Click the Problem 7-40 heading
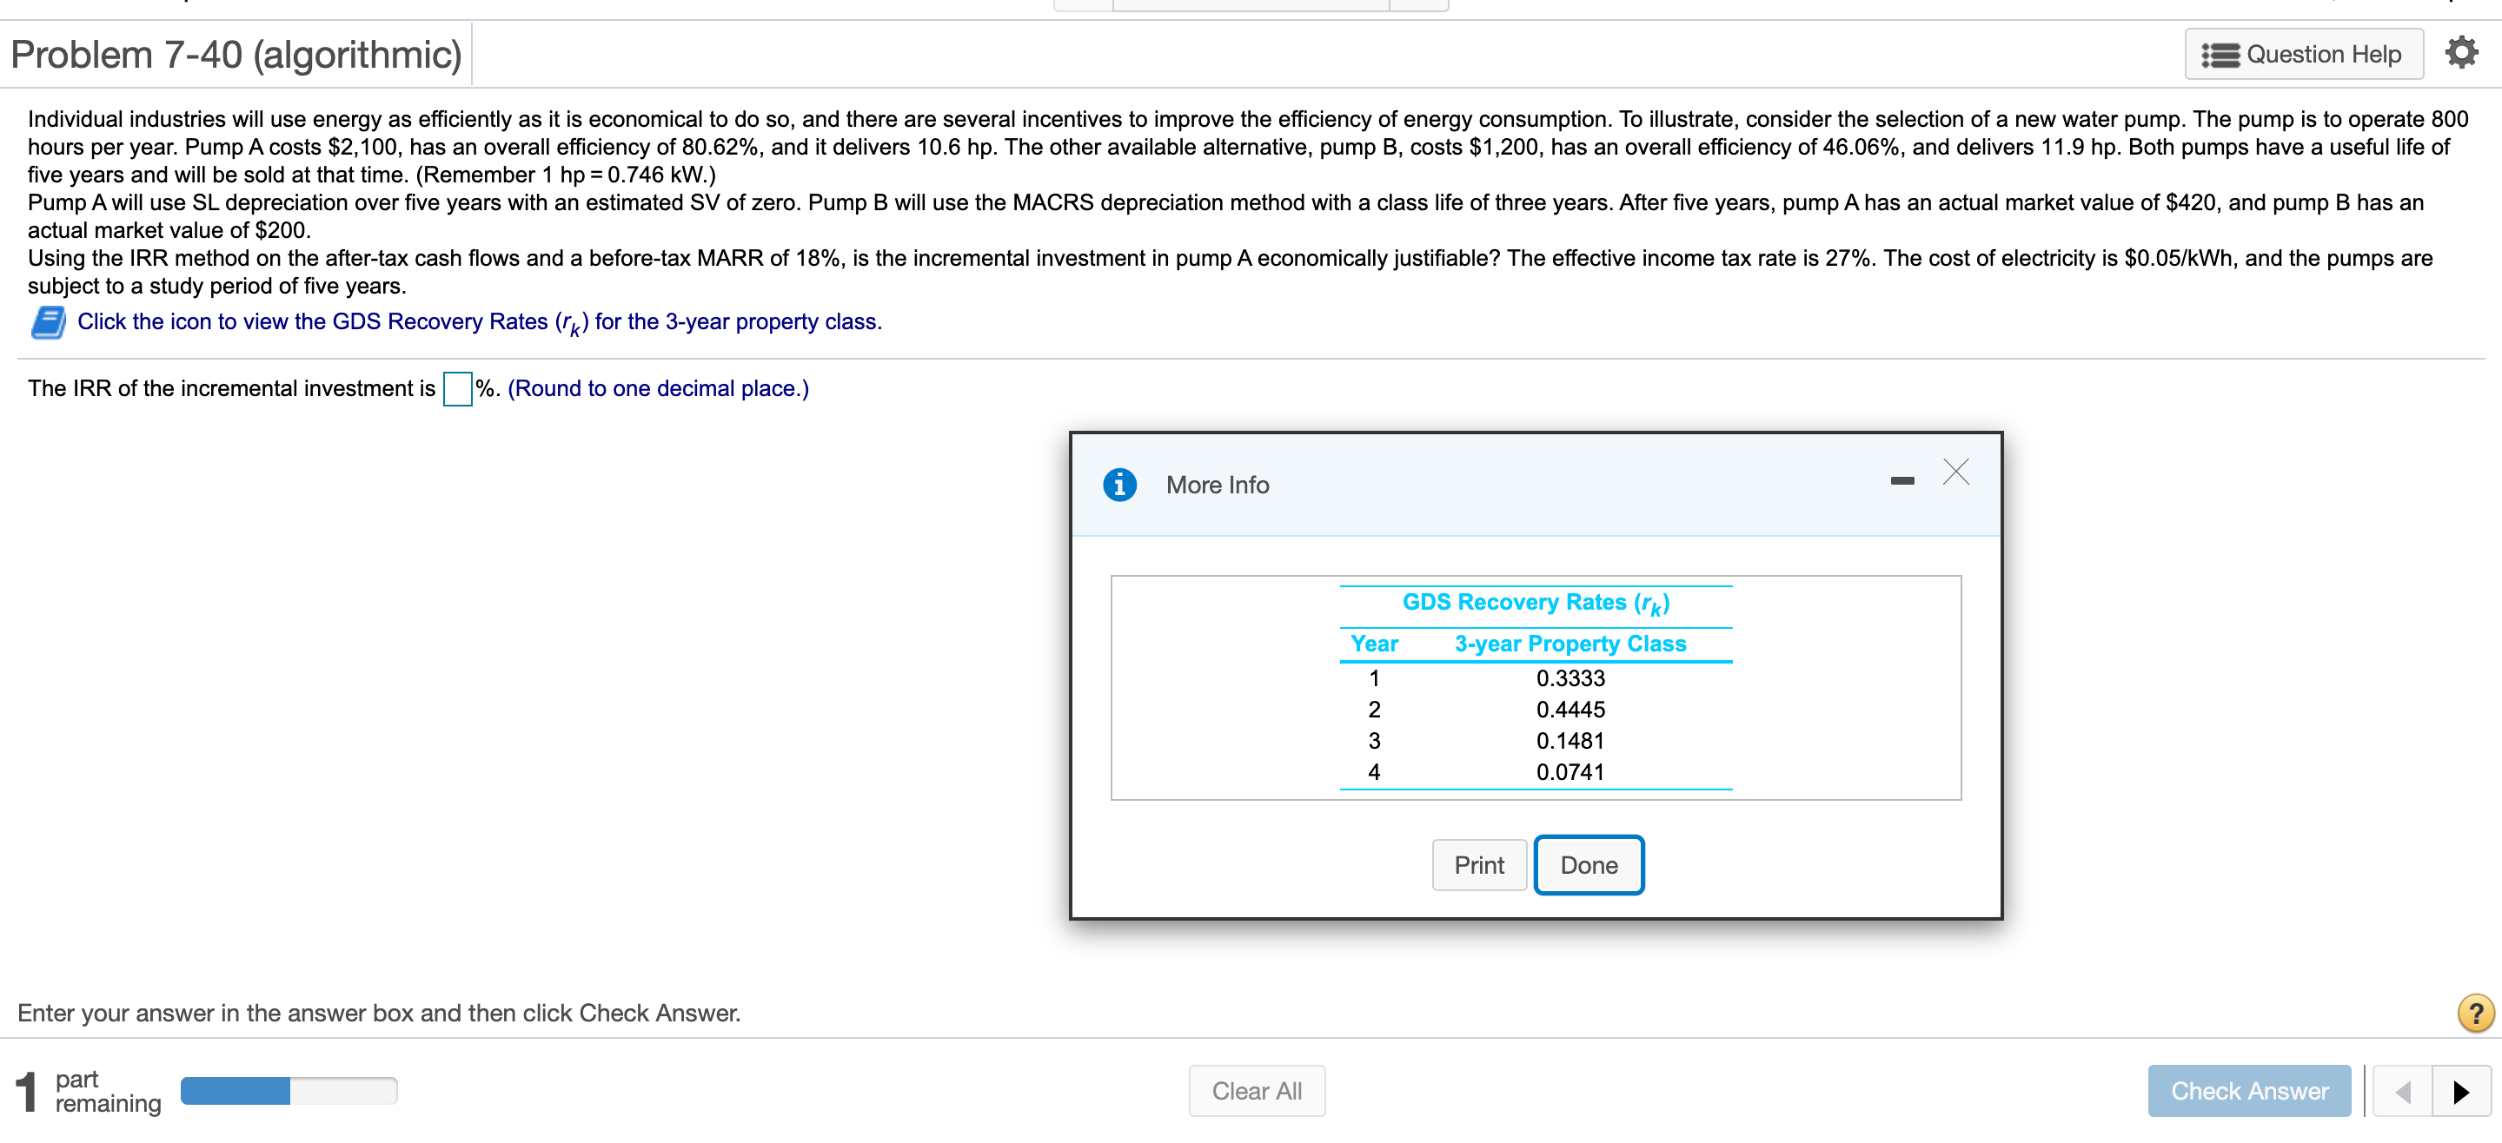 tap(235, 55)
